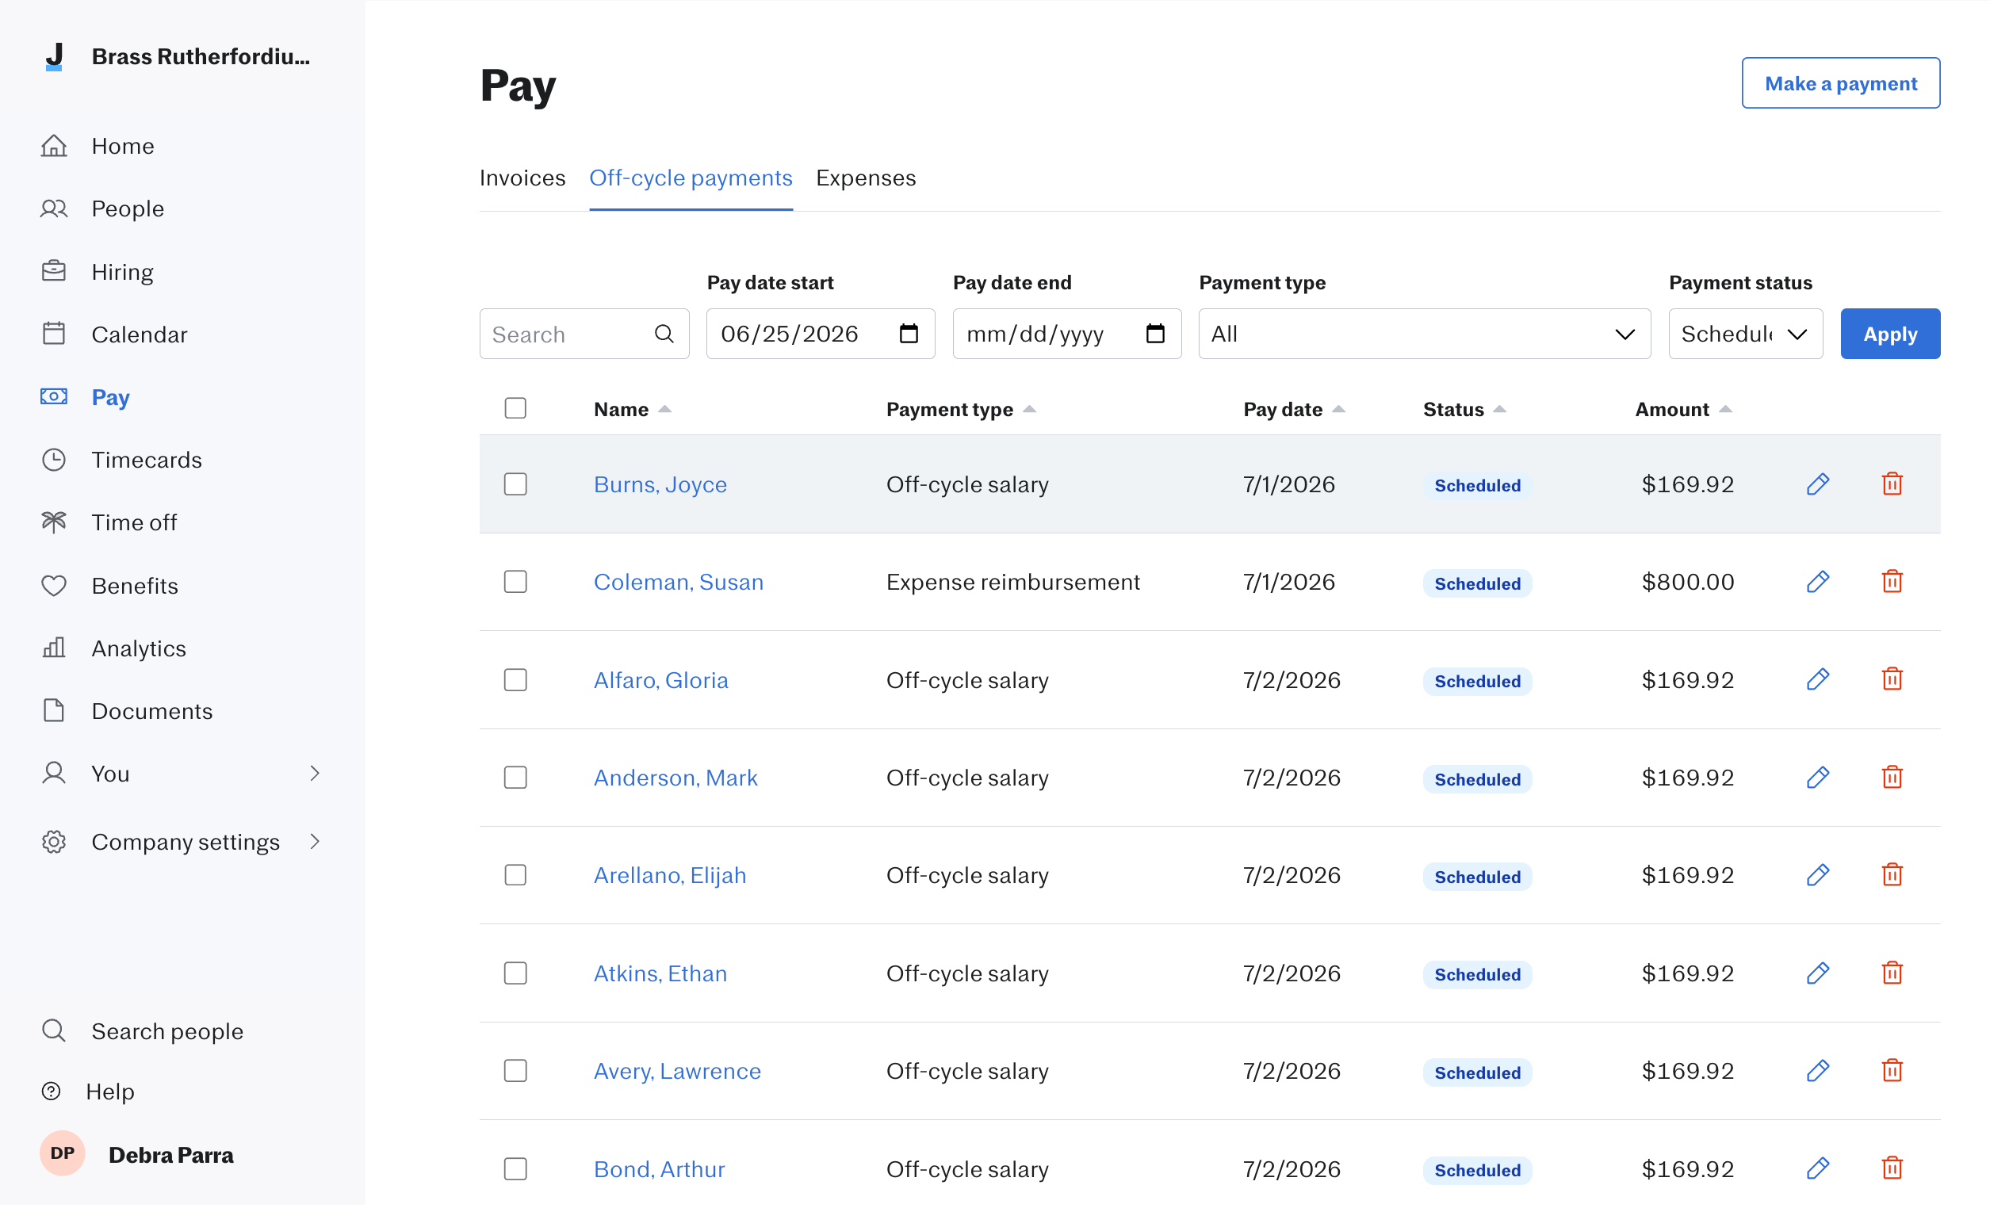Image resolution: width=1990 pixels, height=1208 pixels.
Task: Click trash icon in Arellano, Elijah row
Action: pyautogui.click(x=1892, y=876)
